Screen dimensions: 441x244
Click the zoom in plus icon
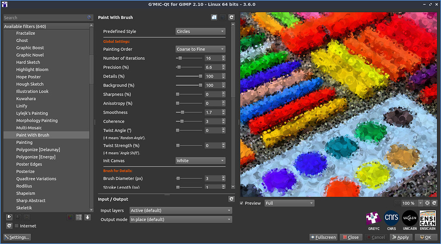pyautogui.click(x=427, y=203)
